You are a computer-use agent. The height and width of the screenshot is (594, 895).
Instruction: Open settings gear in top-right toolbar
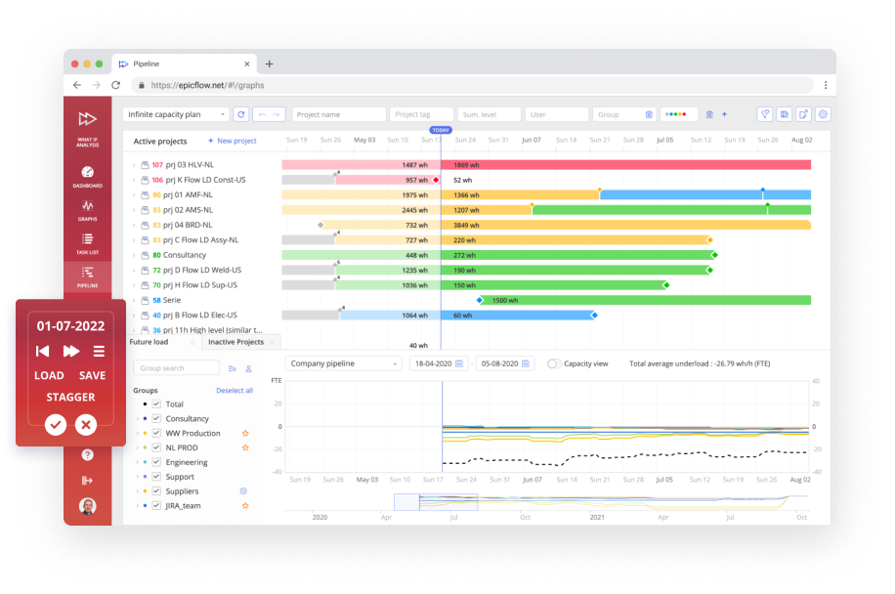coord(823,114)
